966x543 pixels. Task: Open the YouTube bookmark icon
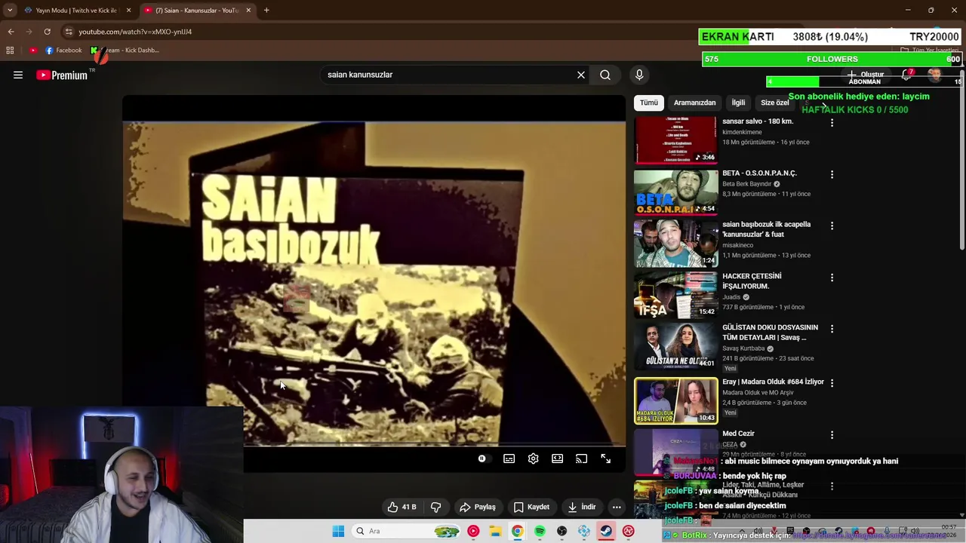(33, 51)
